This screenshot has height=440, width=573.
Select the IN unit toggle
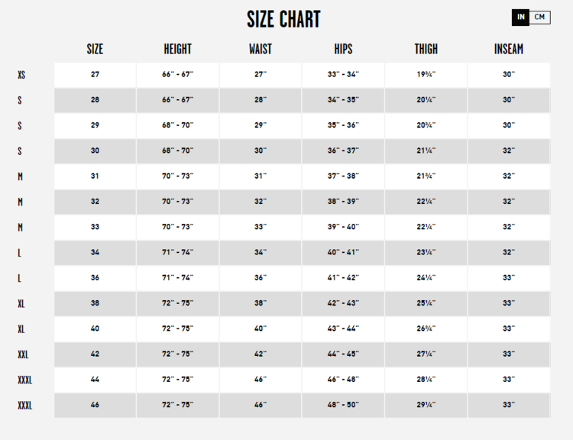[521, 17]
